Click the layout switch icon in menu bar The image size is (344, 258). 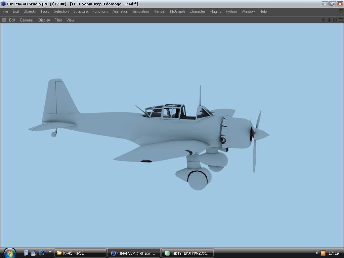[341, 11]
